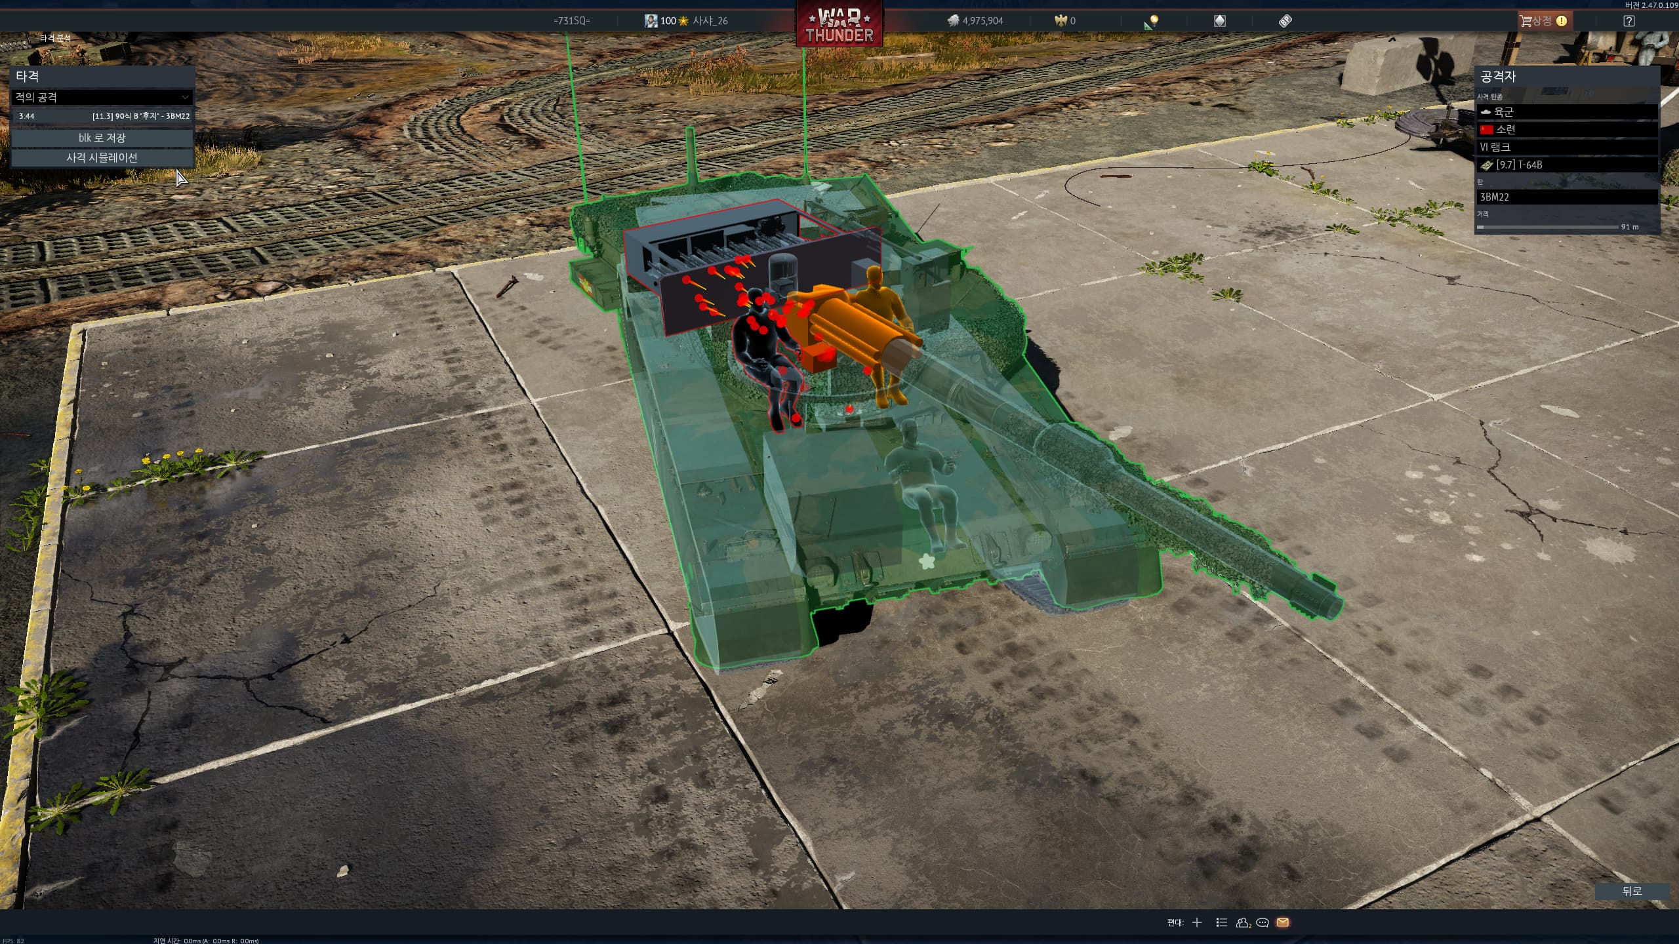Open the lightbulb tips icon
Viewport: 1679px width, 944px height.
1152,21
